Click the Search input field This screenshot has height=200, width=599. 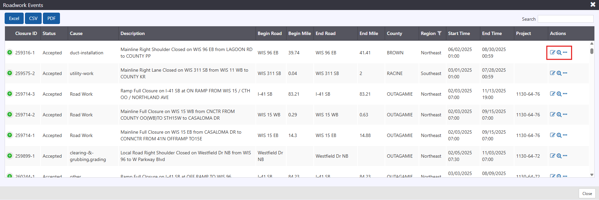click(565, 19)
